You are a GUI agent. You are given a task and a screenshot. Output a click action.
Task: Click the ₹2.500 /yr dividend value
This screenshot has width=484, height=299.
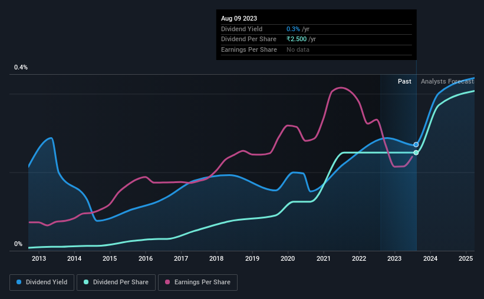[301, 39]
